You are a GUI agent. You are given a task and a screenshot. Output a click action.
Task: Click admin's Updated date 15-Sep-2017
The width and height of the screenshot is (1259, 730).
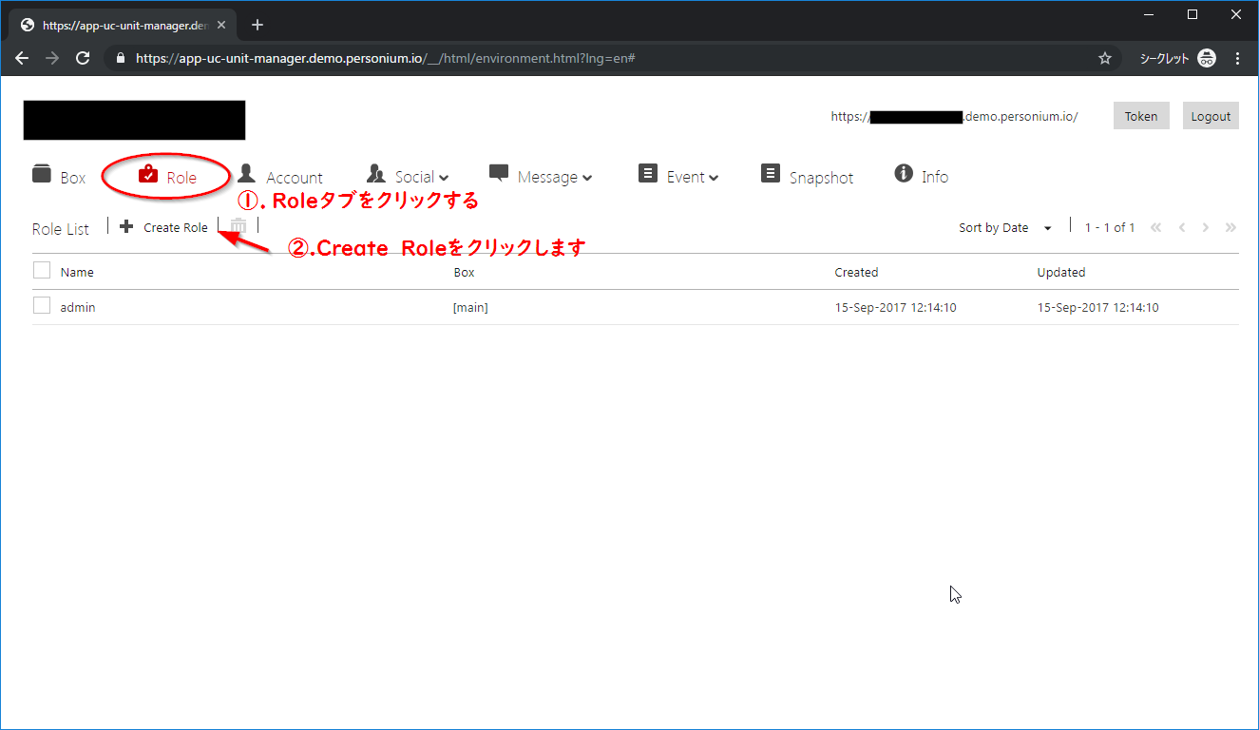tap(1097, 308)
